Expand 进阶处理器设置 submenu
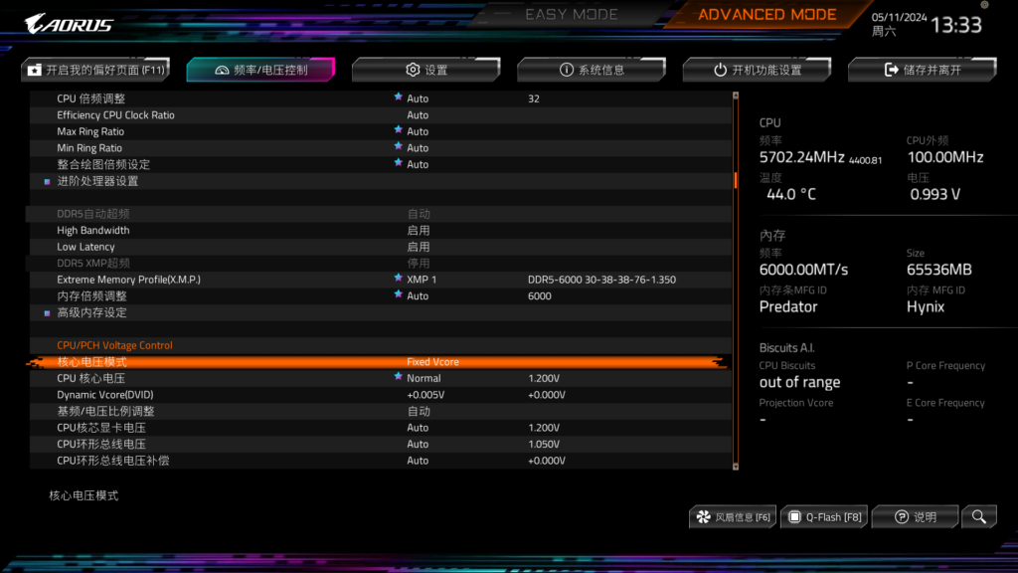The height and width of the screenshot is (573, 1018). click(97, 181)
